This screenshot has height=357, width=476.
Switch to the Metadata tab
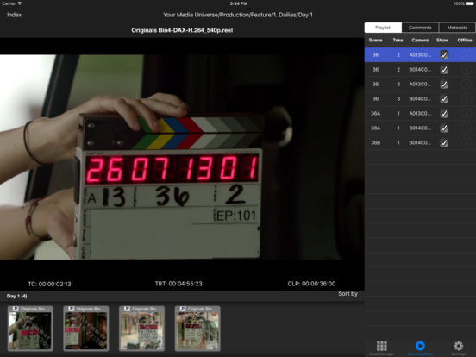(x=457, y=28)
